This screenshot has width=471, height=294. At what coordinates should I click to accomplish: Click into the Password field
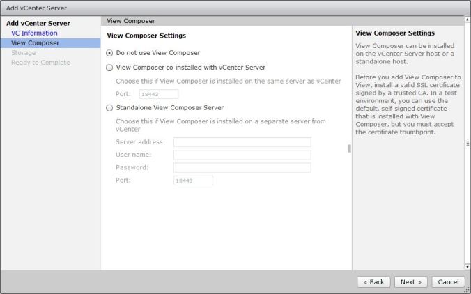[x=242, y=168]
